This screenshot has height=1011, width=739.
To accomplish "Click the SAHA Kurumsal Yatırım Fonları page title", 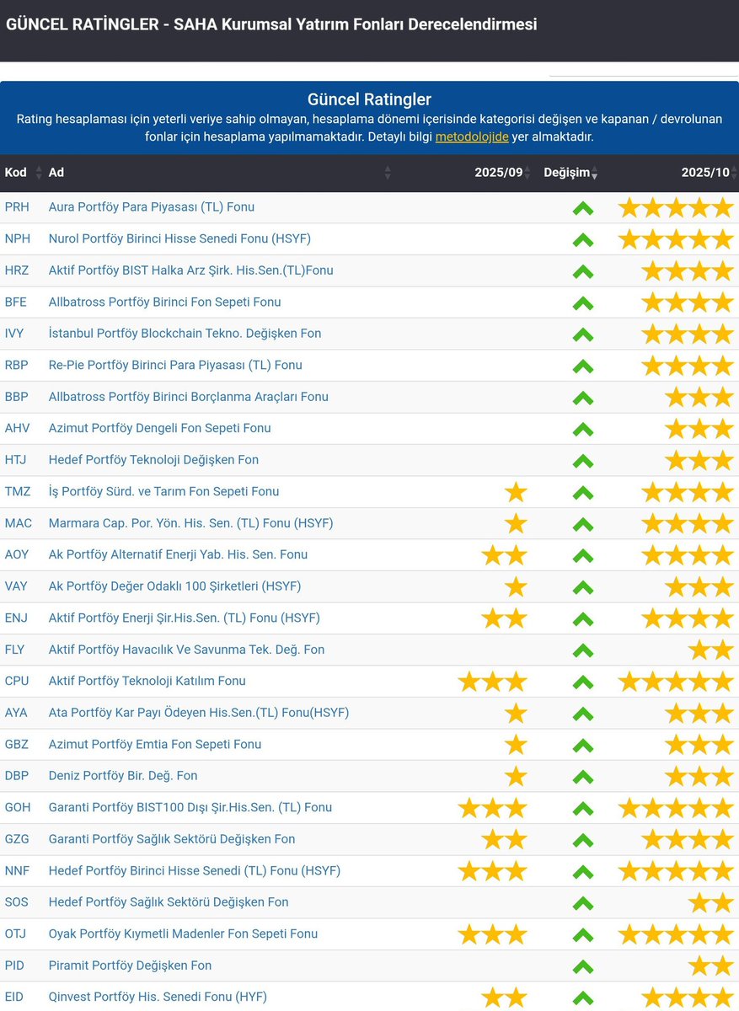I will click(x=271, y=24).
